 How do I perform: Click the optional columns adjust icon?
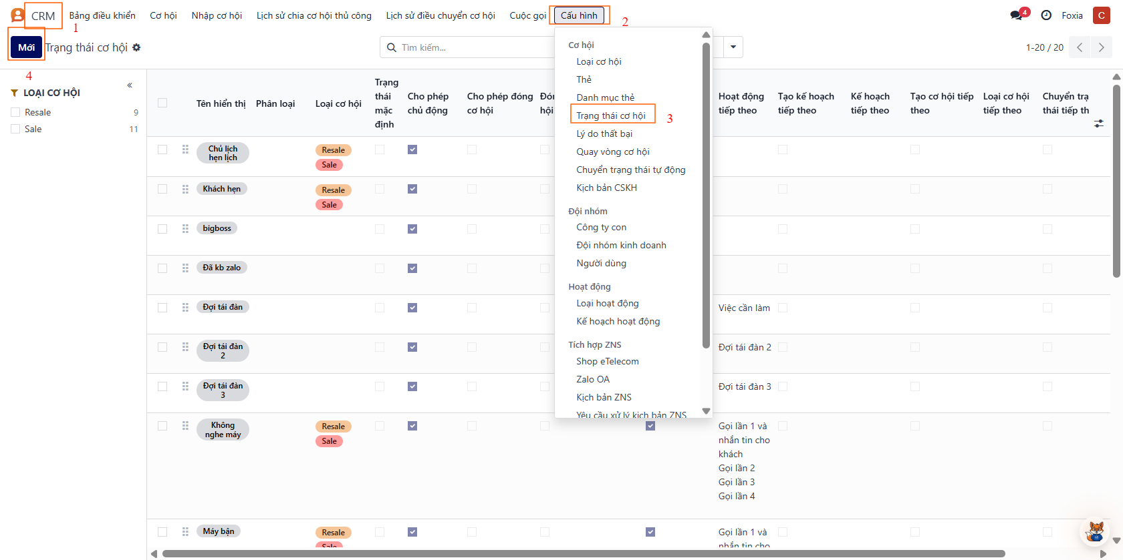point(1098,123)
